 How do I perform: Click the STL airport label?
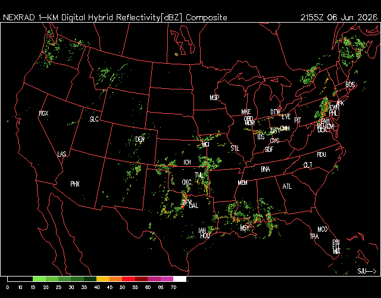click(x=235, y=148)
